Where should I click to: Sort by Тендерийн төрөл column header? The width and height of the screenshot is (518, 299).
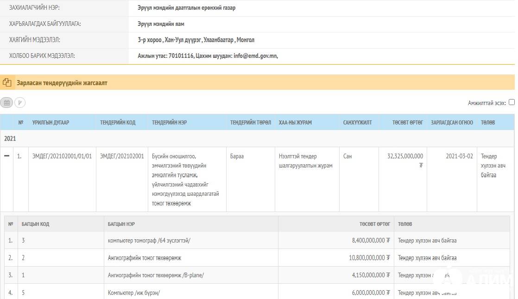[250, 123]
